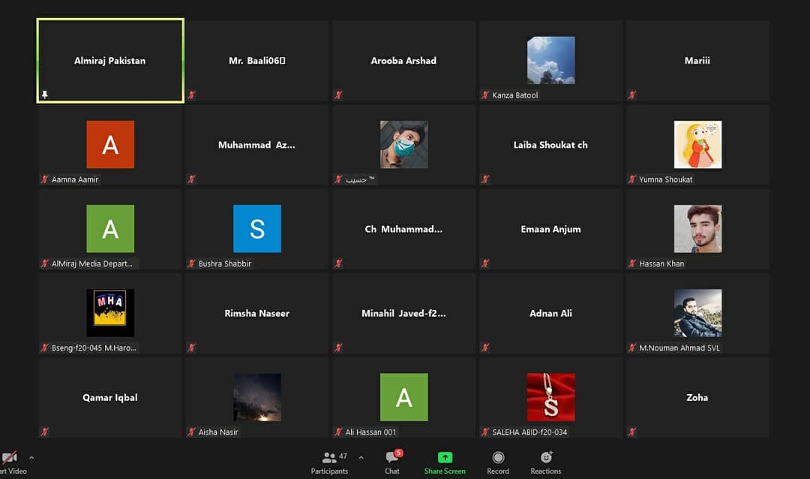This screenshot has height=479, width=810.
Task: Select the Kanza Batool sky profile picture
Action: pos(550,60)
